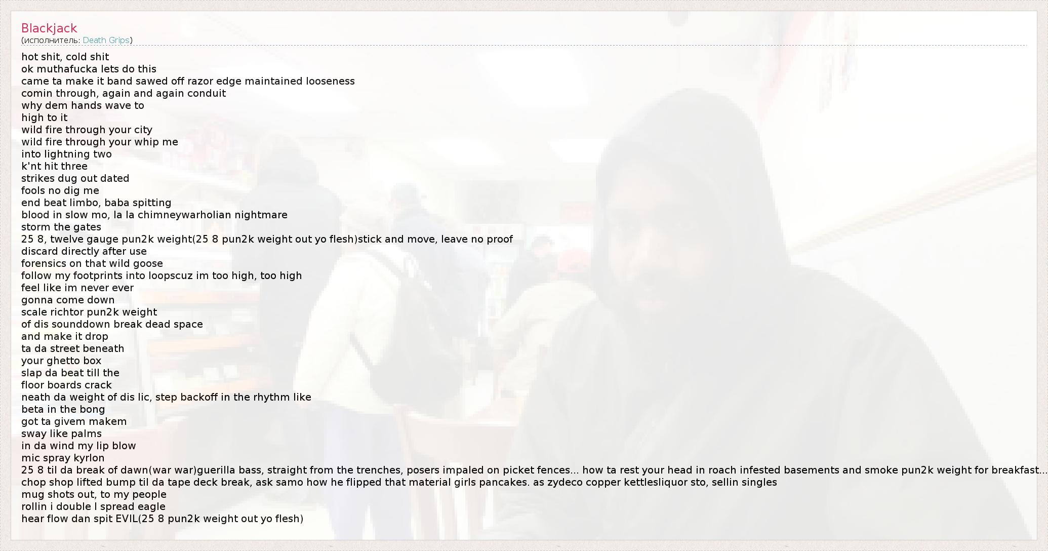Image resolution: width=1048 pixels, height=551 pixels.
Task: Click the line "forensics on that wild goose"
Action: pyautogui.click(x=92, y=263)
